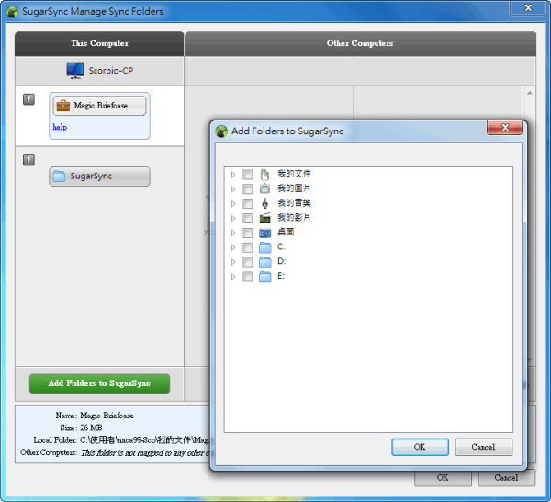The height and width of the screenshot is (502, 551).
Task: Click the Name: Magic Briefcase detail line
Action: (95, 416)
